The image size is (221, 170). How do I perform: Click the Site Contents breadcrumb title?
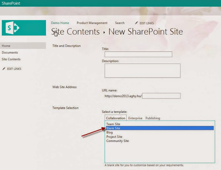pyautogui.click(x=76, y=31)
